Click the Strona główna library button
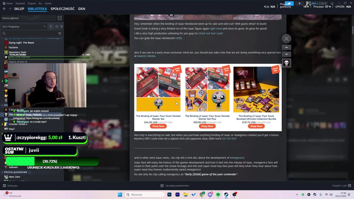 tap(28, 18)
